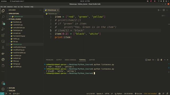170x95 pixels.
Task: Open the Selection menu
Action: pos(10,7)
